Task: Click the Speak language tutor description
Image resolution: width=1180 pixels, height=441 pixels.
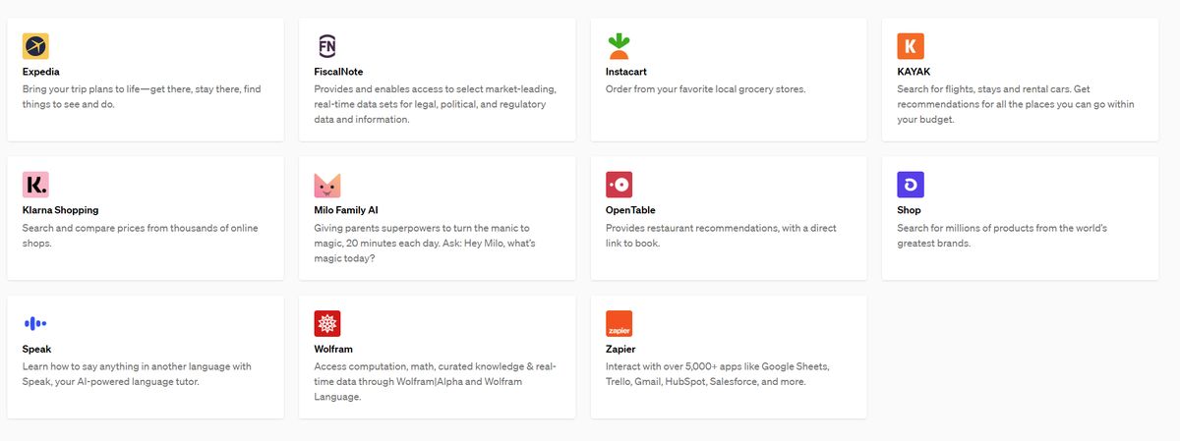Action: coord(137,373)
